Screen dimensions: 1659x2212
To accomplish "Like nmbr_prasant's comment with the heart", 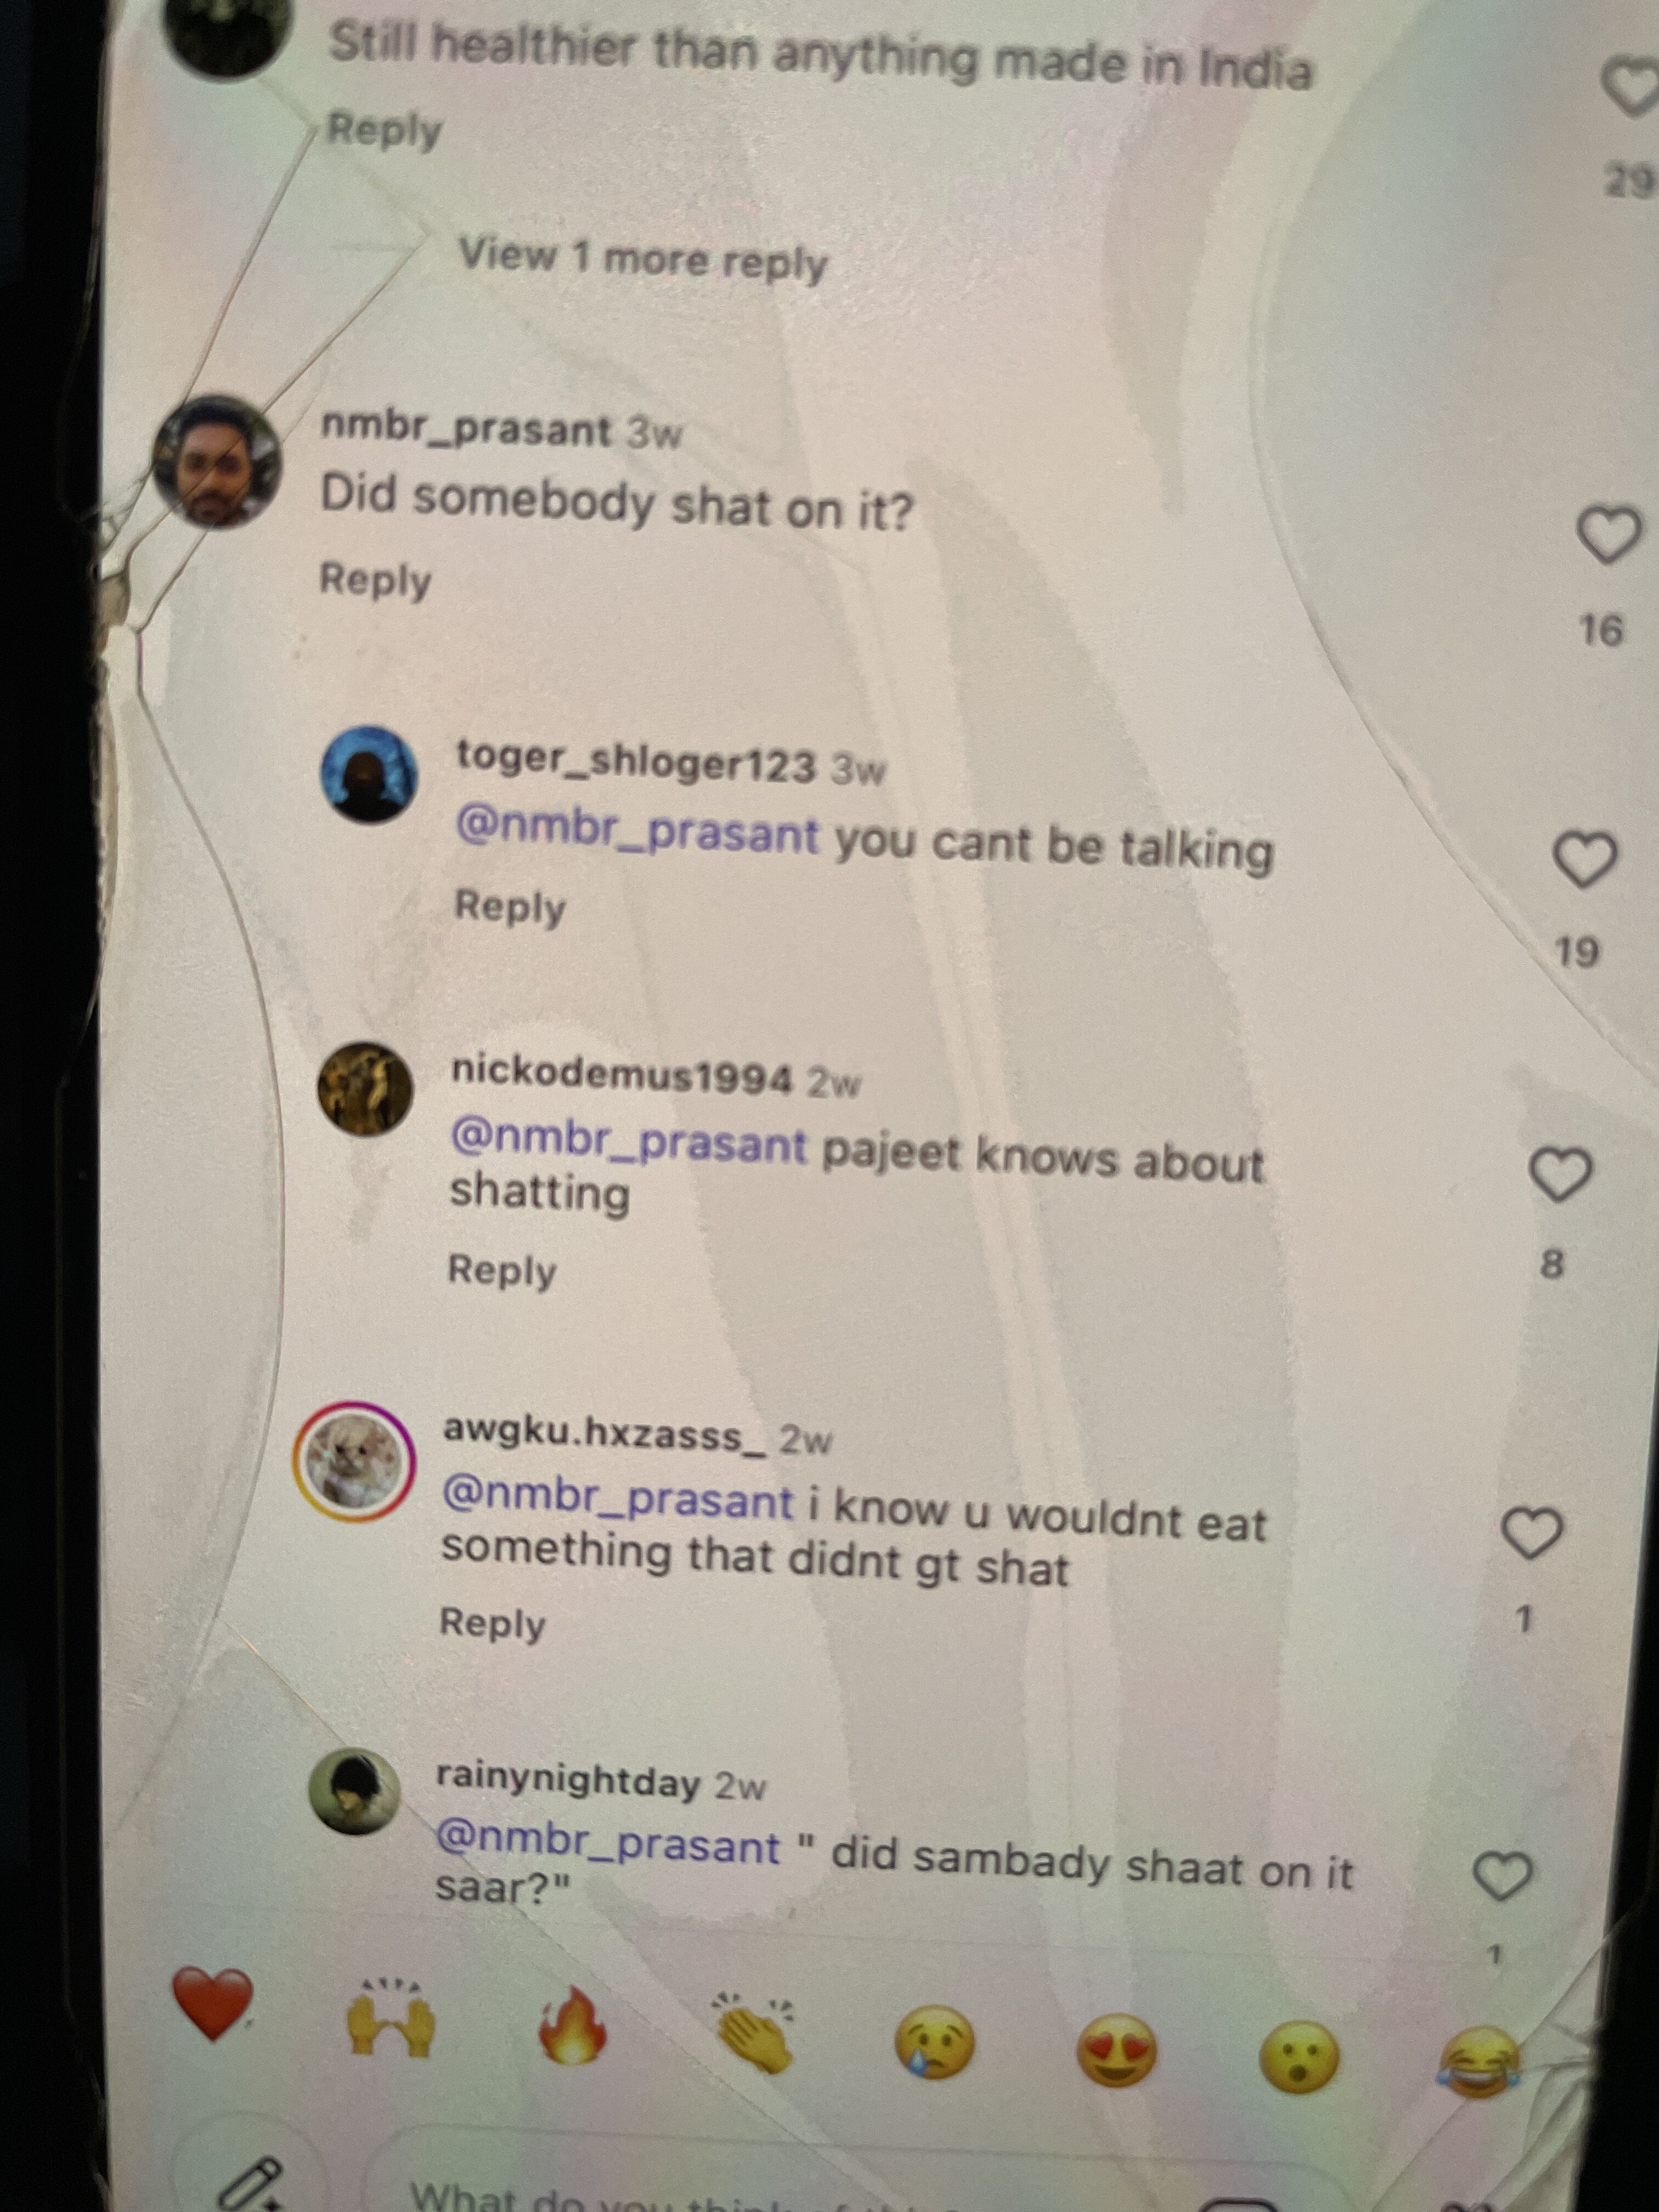I will [x=1609, y=535].
